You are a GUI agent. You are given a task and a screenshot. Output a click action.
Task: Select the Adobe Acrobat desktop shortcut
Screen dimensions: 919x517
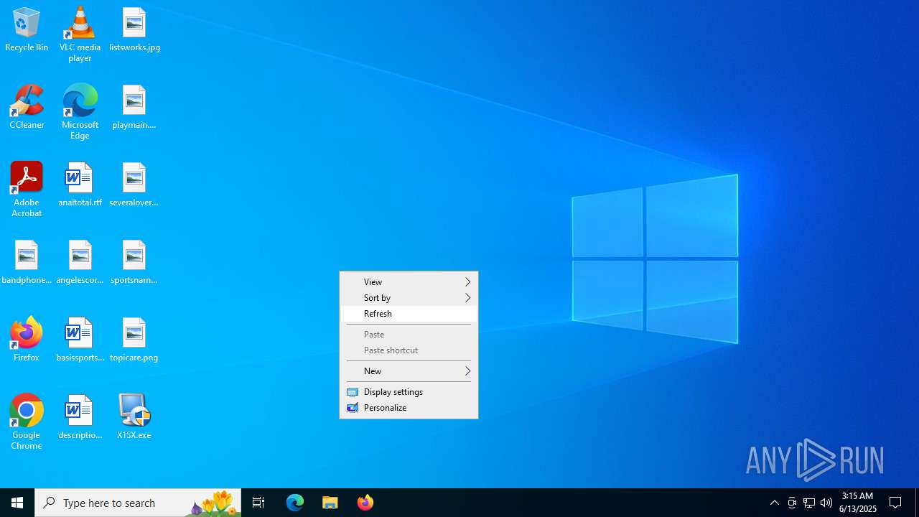pyautogui.click(x=27, y=189)
